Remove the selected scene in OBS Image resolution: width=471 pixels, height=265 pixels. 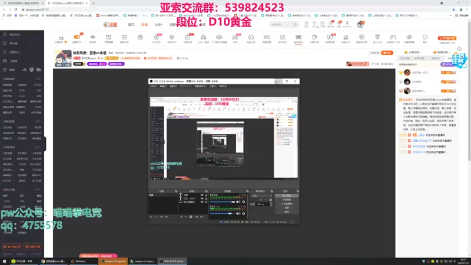click(156, 217)
